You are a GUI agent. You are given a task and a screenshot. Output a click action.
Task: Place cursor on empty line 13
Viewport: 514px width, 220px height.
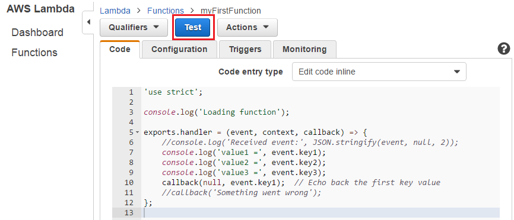(321, 213)
